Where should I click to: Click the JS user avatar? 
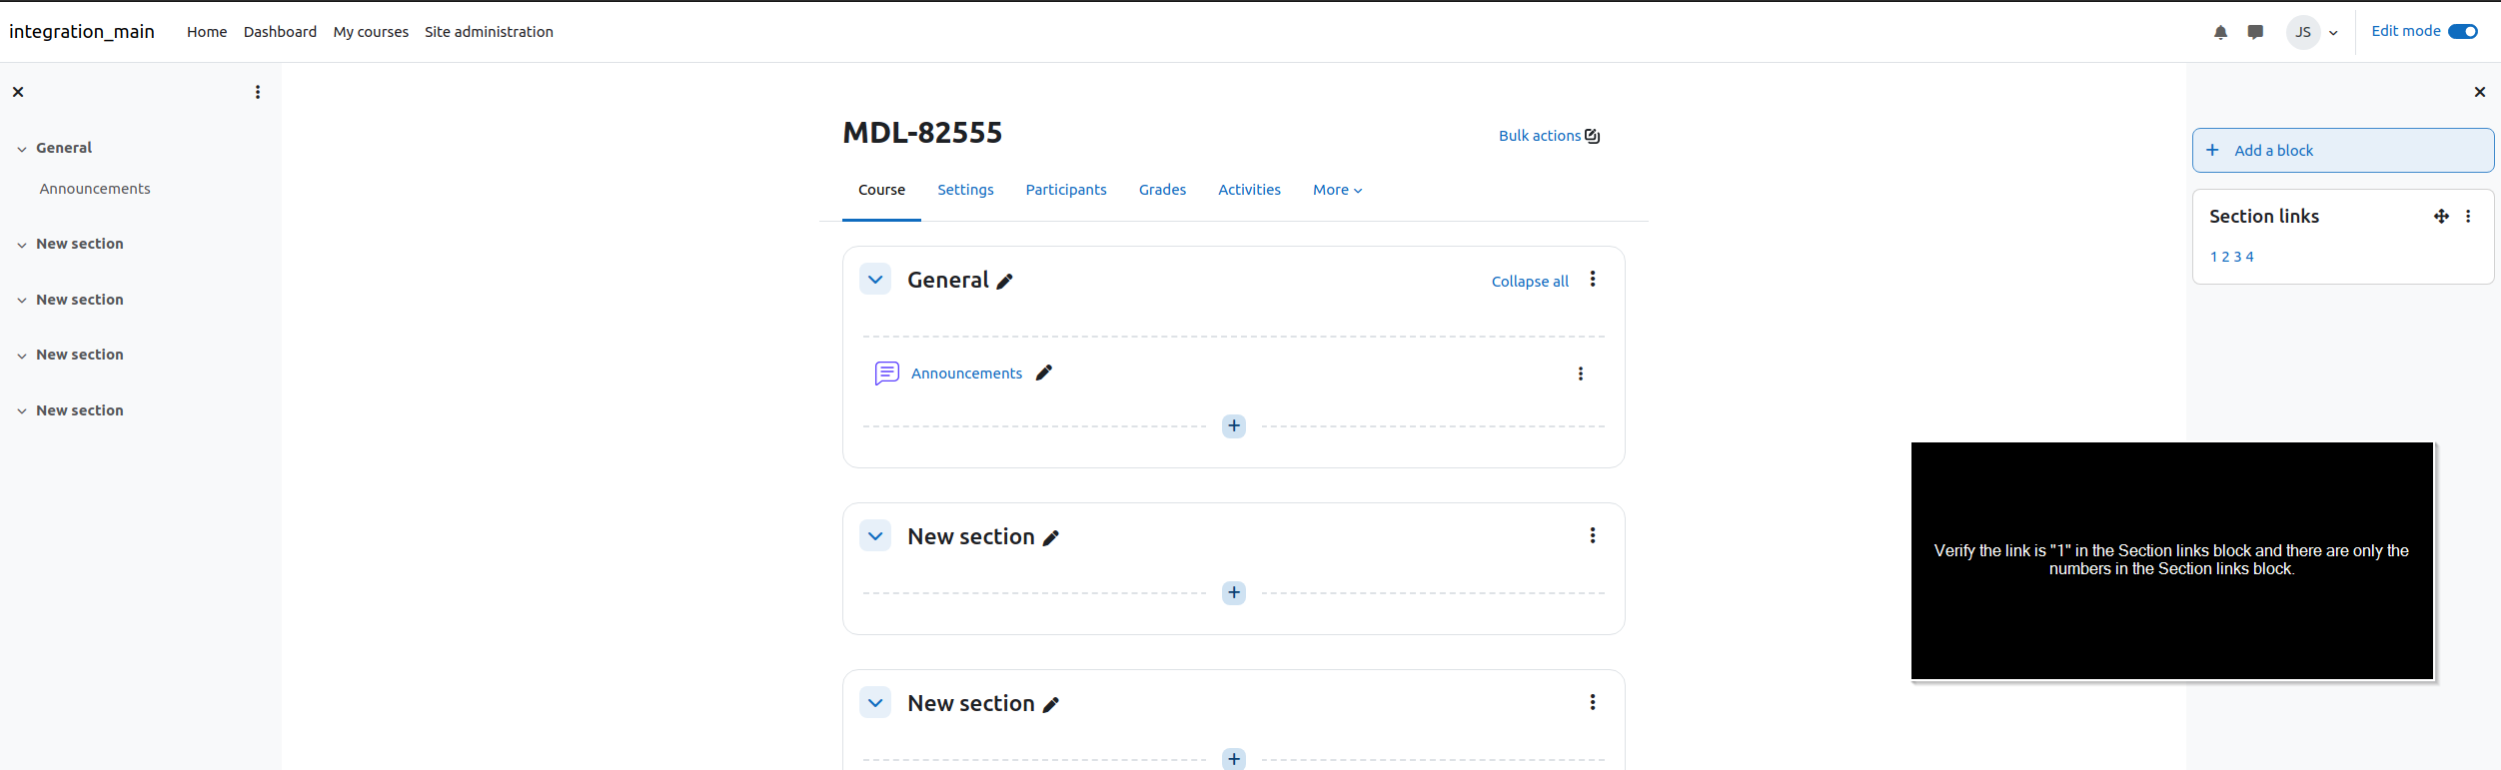[x=2303, y=32]
